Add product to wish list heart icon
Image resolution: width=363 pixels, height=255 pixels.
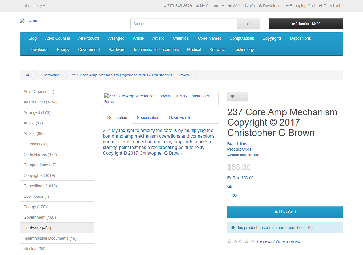(x=233, y=97)
